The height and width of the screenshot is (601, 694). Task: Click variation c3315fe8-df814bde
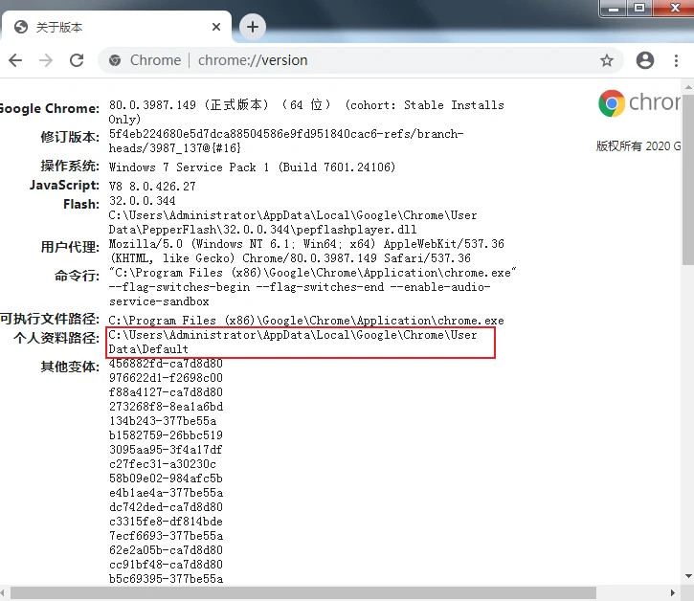(166, 522)
